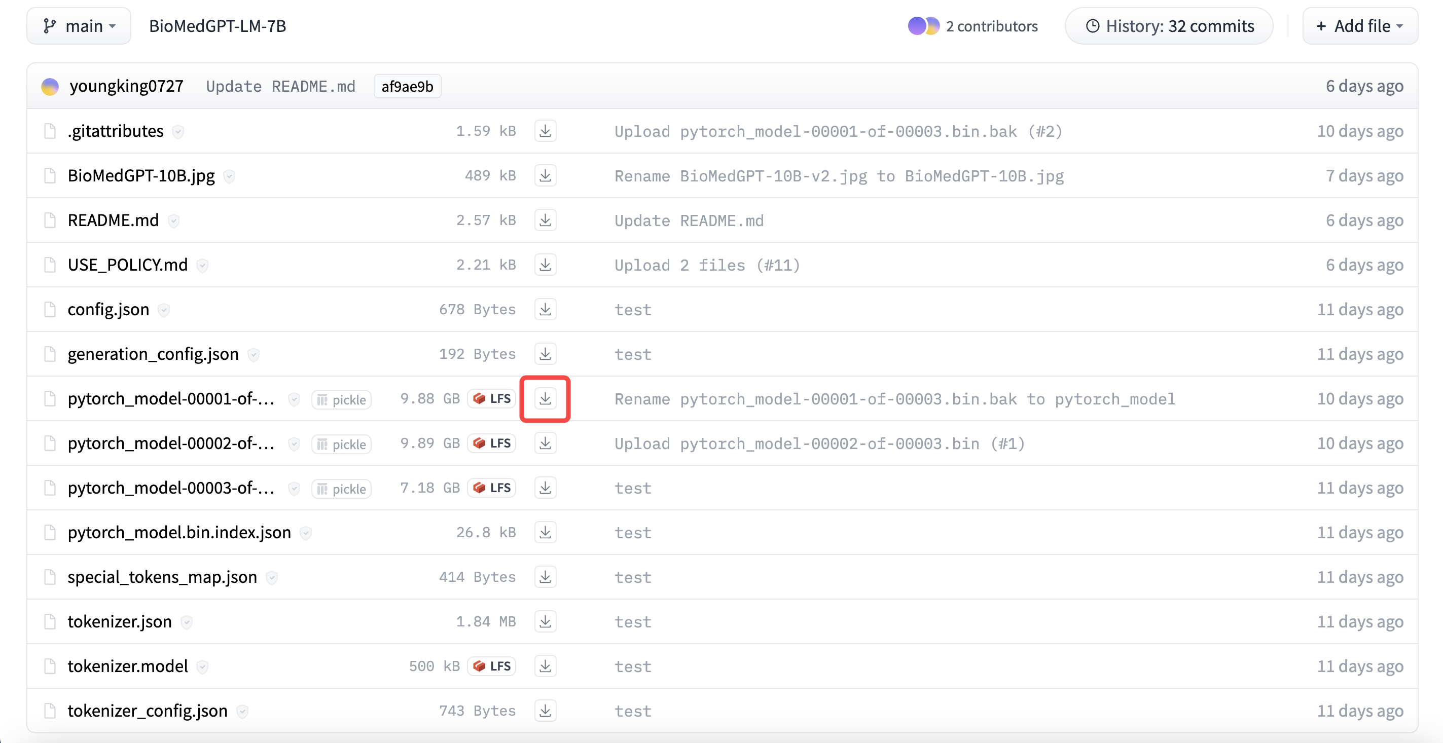Screen dimensions: 1443x743
Task: Click shield icon beside tokenizer_config.json
Action: 242,711
